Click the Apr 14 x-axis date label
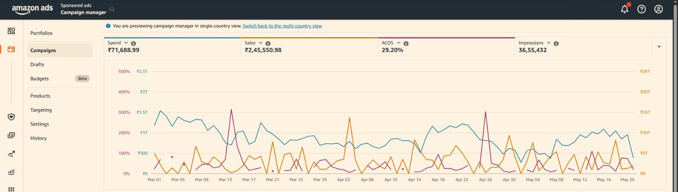 414,180
